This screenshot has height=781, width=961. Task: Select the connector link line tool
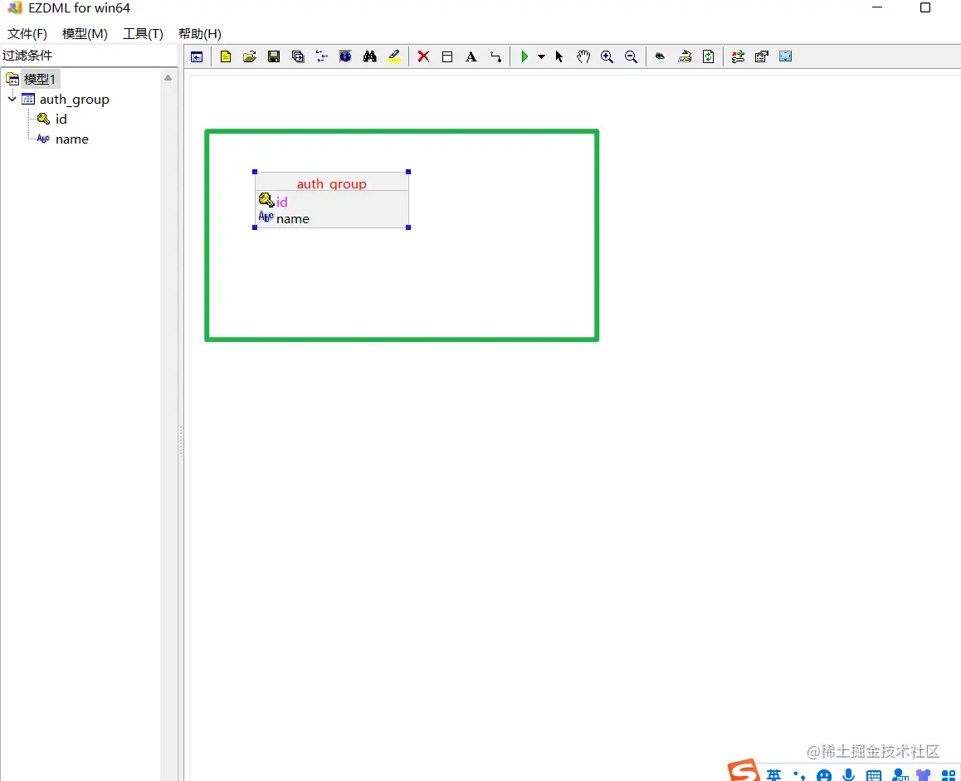495,56
